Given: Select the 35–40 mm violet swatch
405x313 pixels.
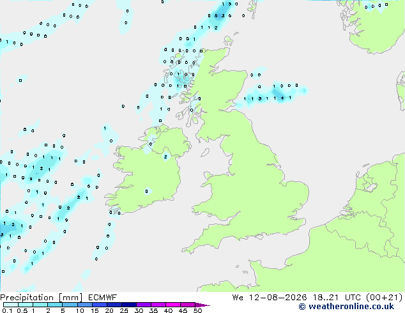Looking at the screenshot, I should [x=158, y=305].
